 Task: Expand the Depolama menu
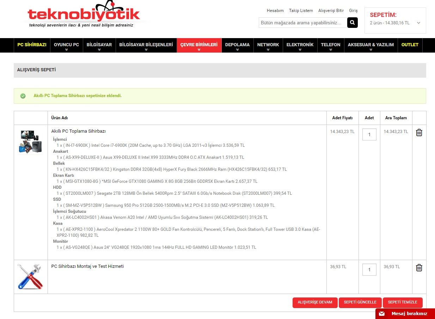[x=237, y=45]
